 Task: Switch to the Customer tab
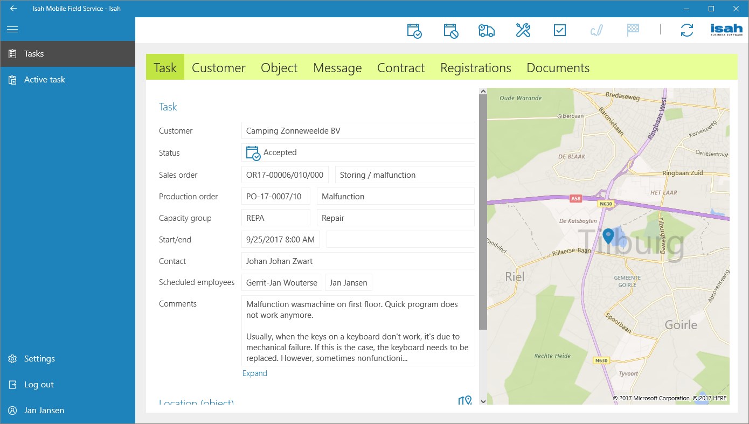point(218,67)
